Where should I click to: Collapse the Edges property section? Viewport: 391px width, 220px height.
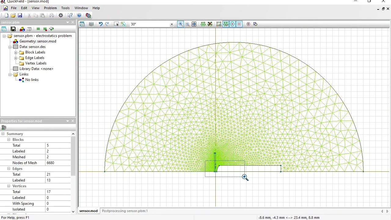coord(9,169)
